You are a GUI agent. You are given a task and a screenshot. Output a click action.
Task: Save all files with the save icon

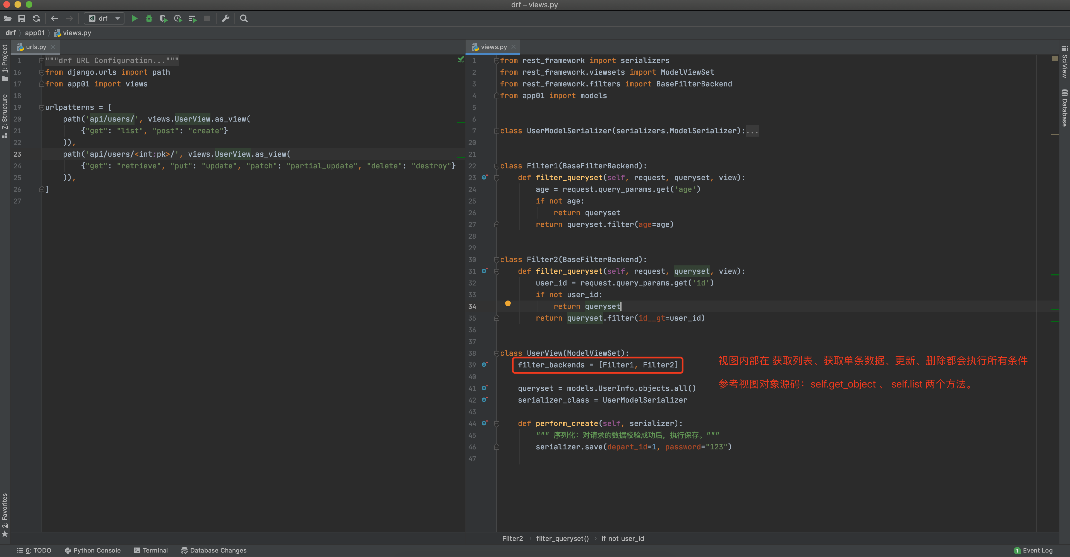tap(21, 18)
